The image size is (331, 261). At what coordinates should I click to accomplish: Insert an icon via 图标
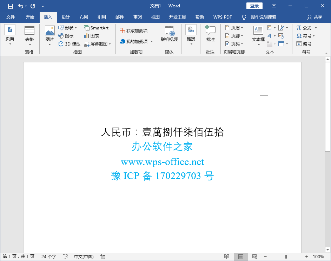pyautogui.click(x=66, y=36)
